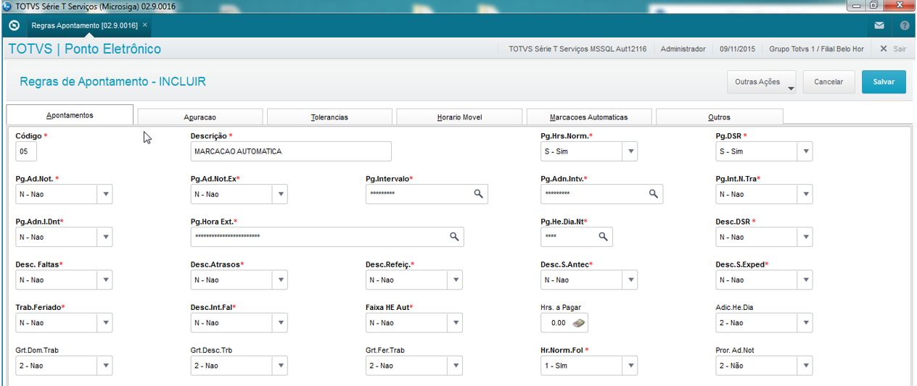Image resolution: width=917 pixels, height=386 pixels.
Task: Expand Grt.Desc.Trb dropdown
Action: tap(280, 366)
